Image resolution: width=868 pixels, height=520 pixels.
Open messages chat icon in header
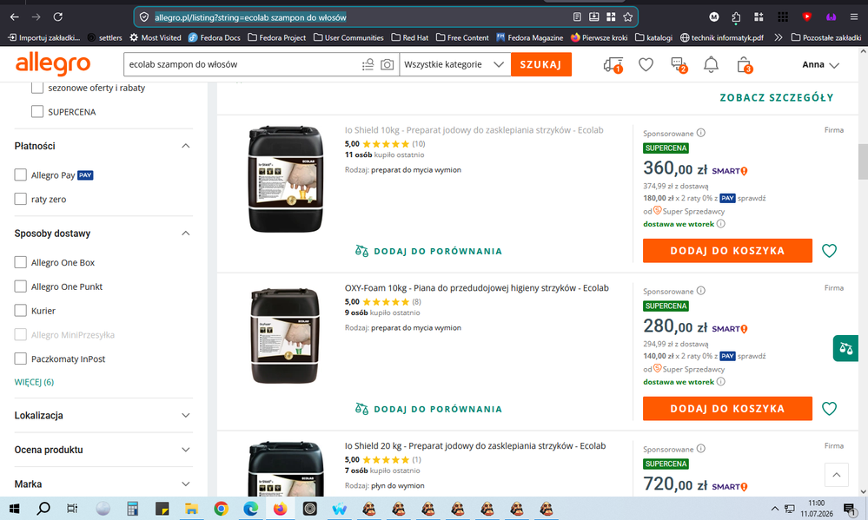(x=679, y=65)
